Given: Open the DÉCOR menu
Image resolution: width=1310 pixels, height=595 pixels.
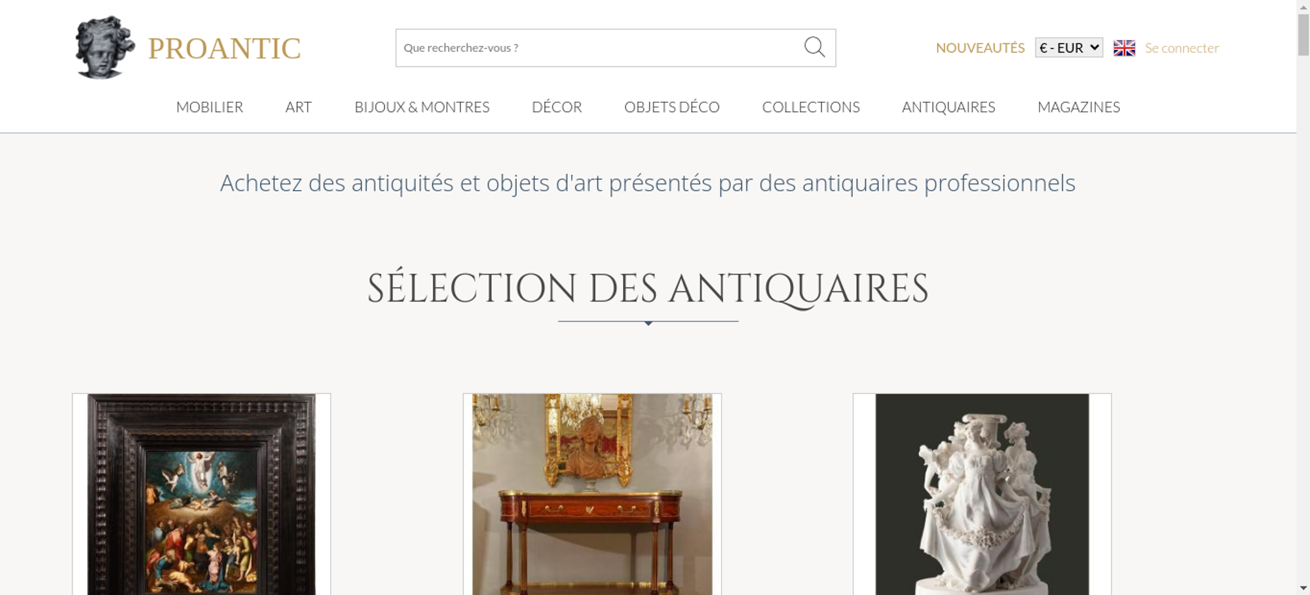Looking at the screenshot, I should click(557, 107).
